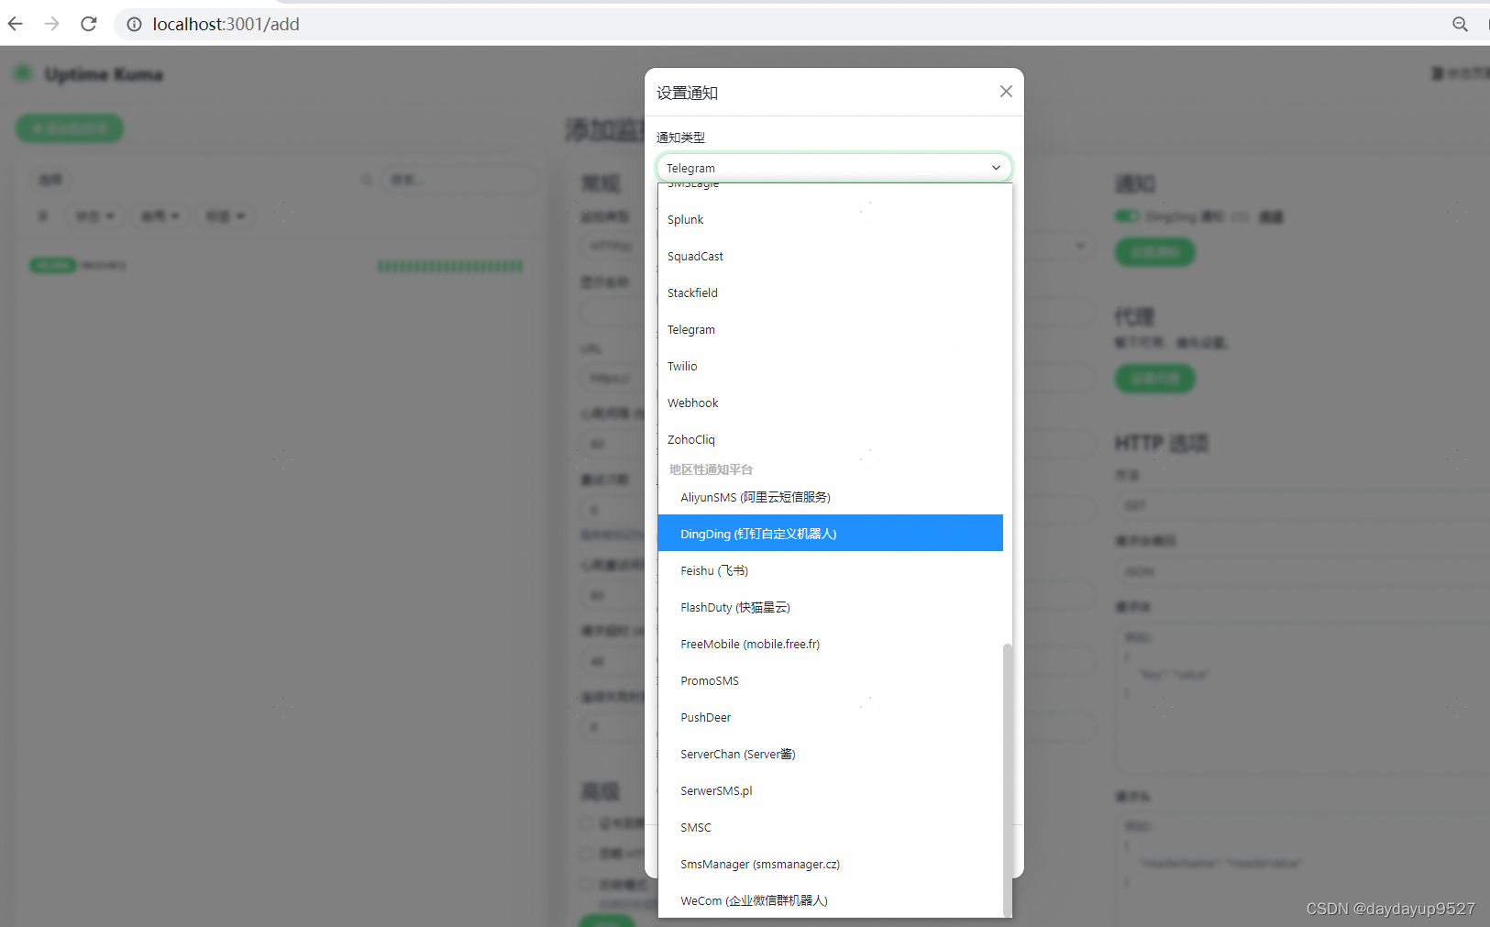Click the green setup notification button
This screenshot has width=1490, height=927.
click(x=1155, y=252)
